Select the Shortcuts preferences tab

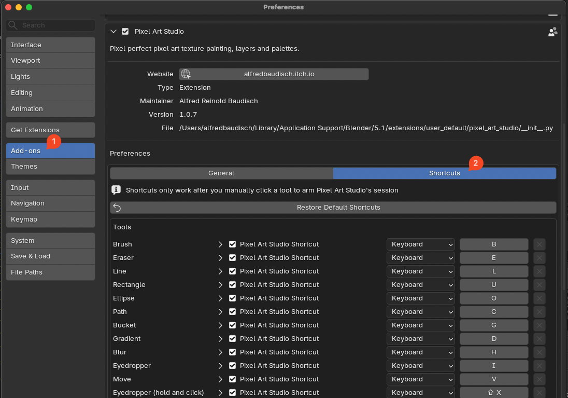[x=445, y=173]
